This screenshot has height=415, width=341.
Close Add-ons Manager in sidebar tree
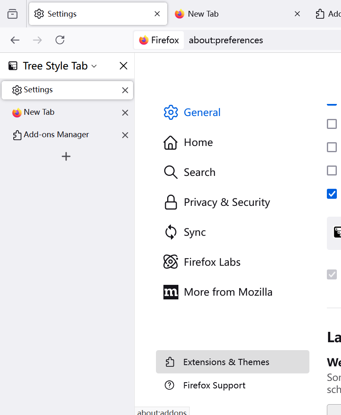125,135
